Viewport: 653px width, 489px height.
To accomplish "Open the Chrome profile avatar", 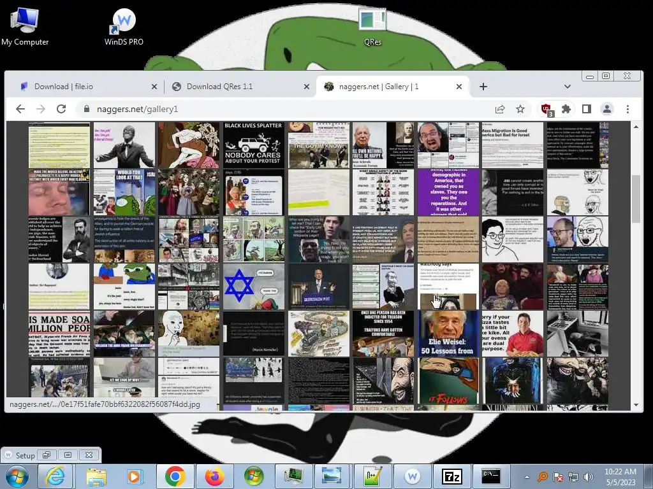I will [607, 109].
